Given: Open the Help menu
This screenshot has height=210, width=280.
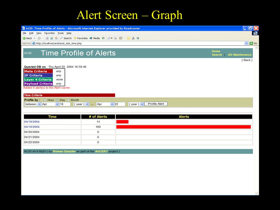Looking at the screenshot, I should click(69, 33).
